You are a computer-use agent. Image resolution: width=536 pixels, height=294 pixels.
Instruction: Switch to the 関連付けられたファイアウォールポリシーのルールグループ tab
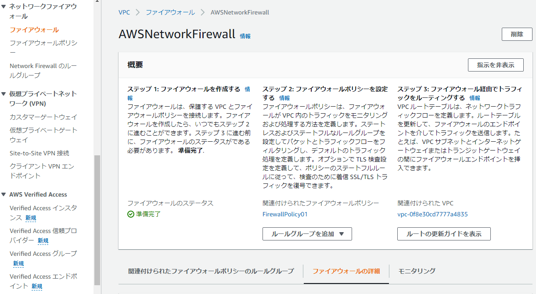(x=211, y=271)
